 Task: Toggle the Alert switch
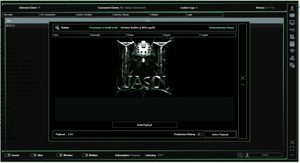pyautogui.click(x=33, y=155)
